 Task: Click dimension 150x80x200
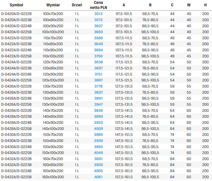(x=53, y=141)
